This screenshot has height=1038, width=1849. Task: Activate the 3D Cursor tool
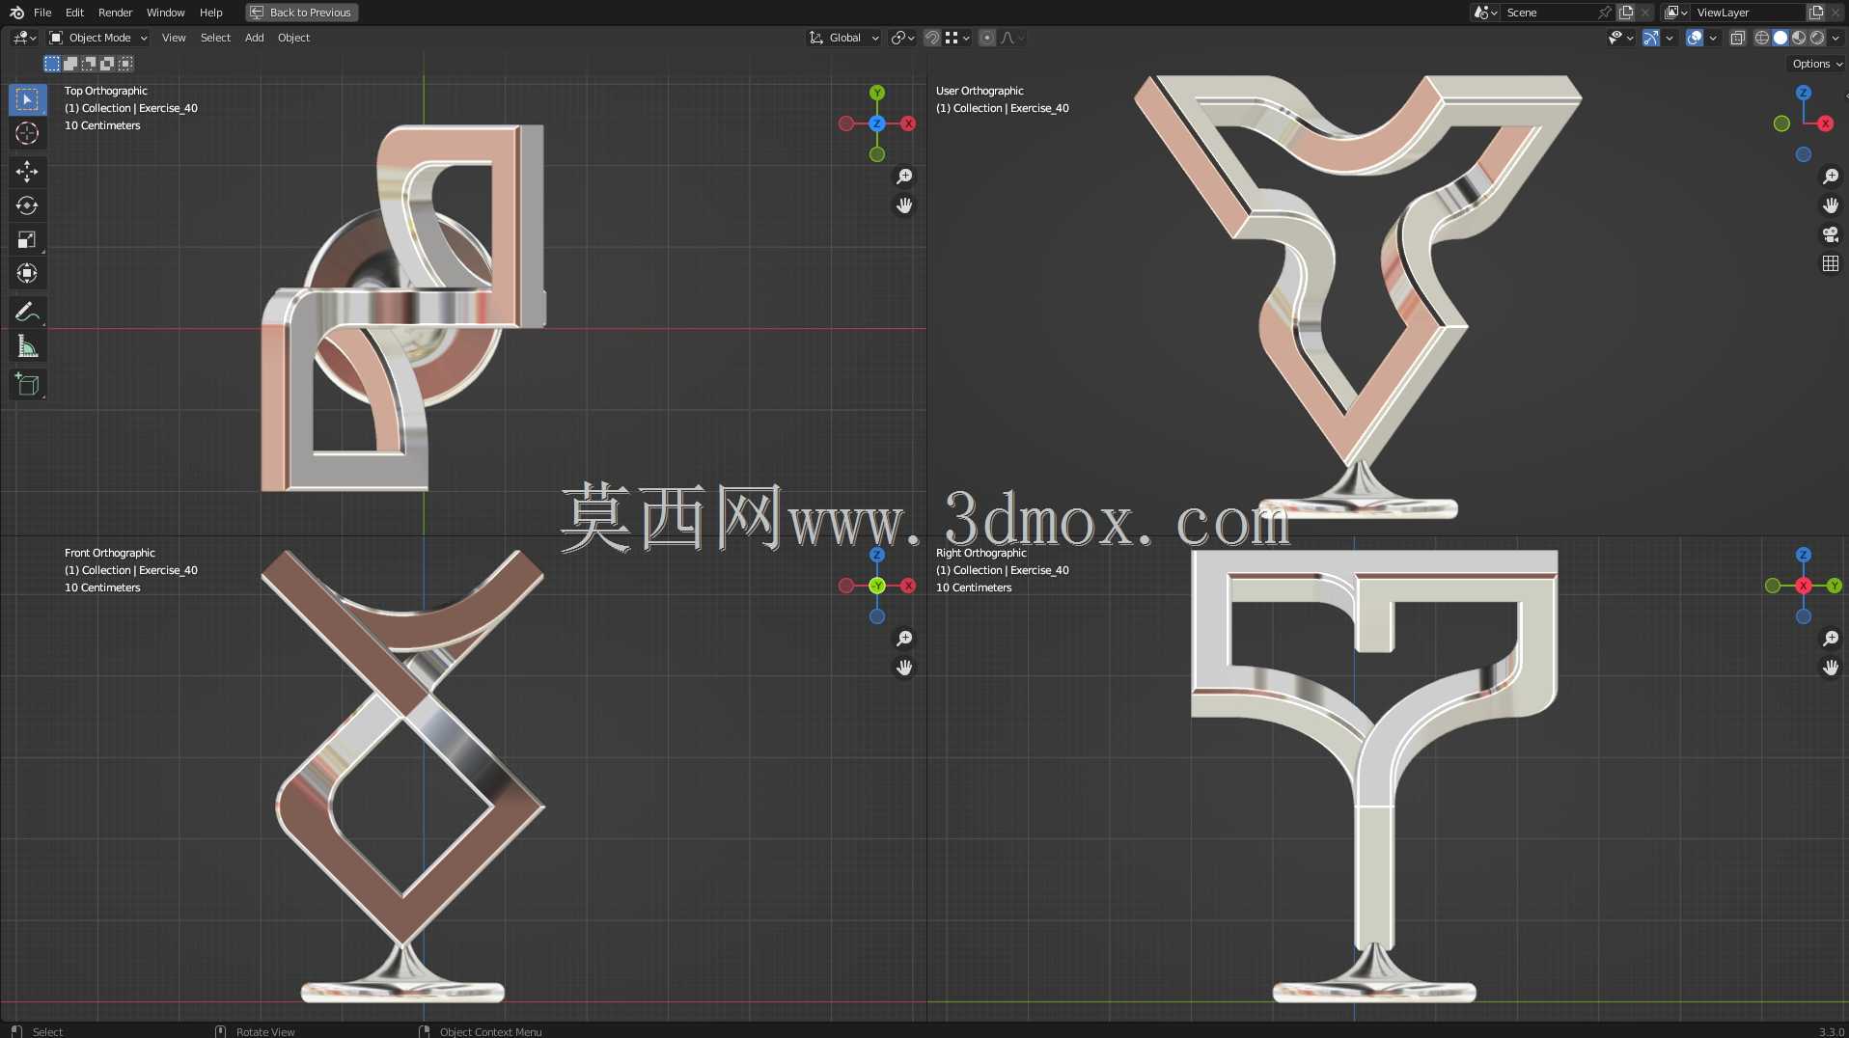(27, 133)
